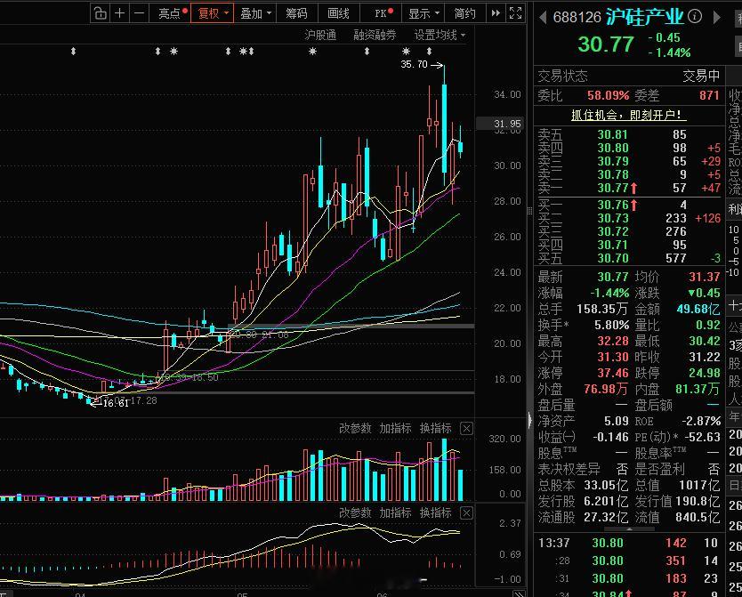This screenshot has width=742, height=597.
Task: Click 加指标 on volume indicator panel
Action: (395, 429)
